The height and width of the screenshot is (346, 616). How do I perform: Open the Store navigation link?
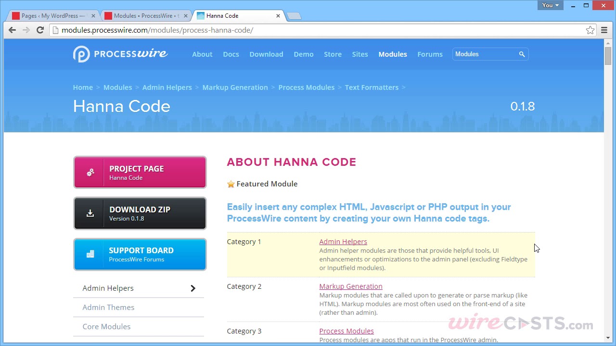click(333, 54)
